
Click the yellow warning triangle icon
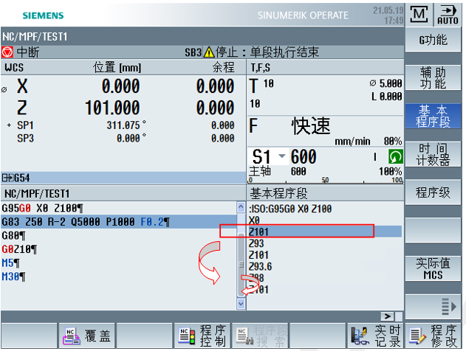click(x=209, y=52)
